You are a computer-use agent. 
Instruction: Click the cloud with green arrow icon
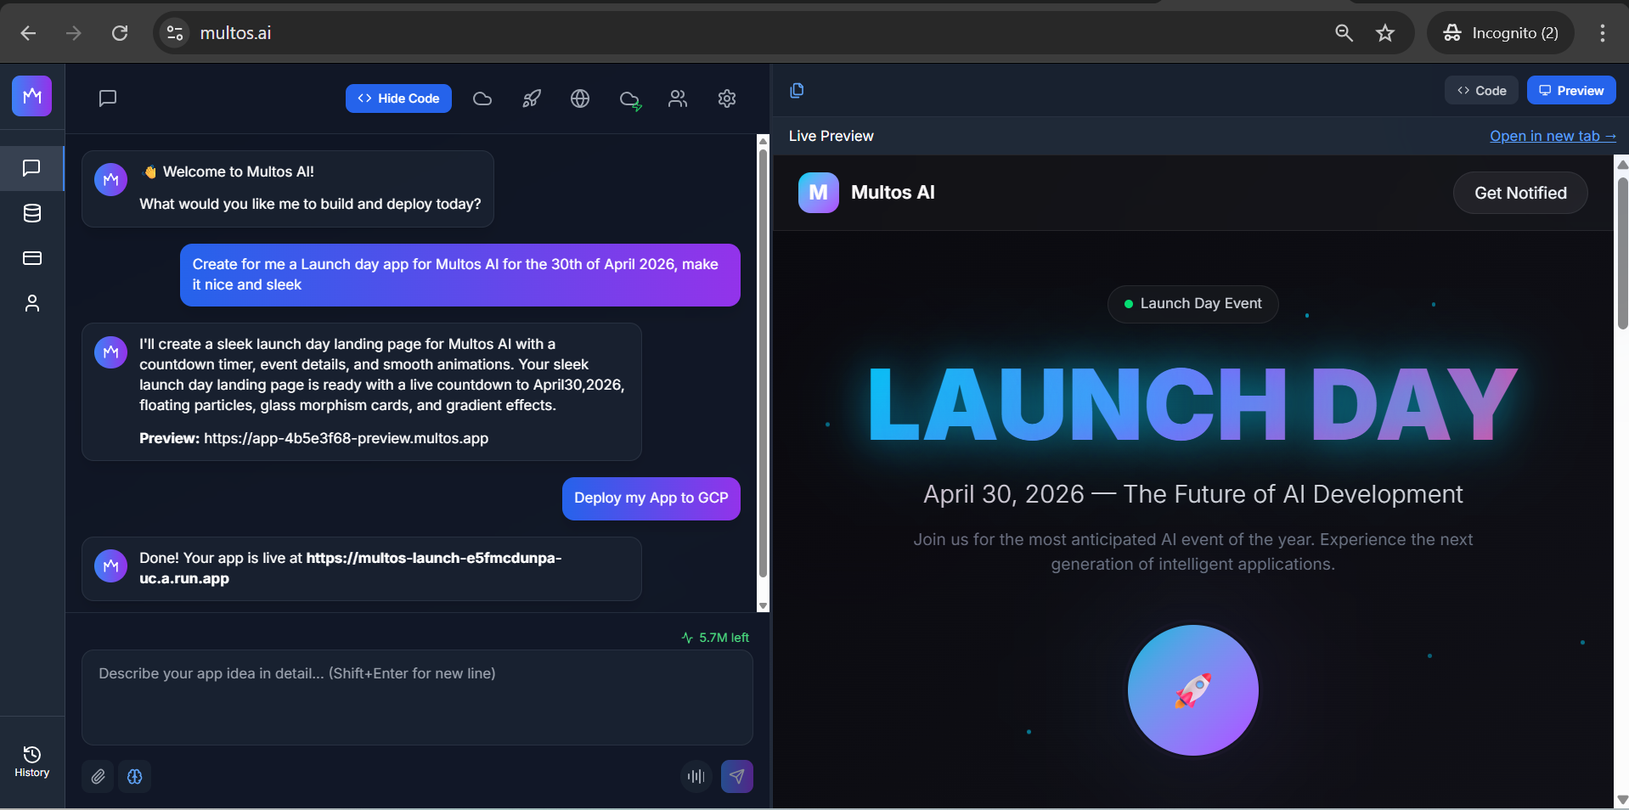[x=630, y=99]
